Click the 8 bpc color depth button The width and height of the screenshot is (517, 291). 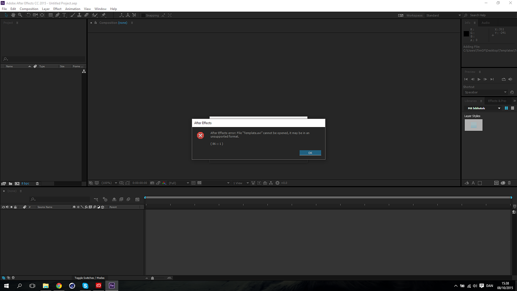click(25, 184)
